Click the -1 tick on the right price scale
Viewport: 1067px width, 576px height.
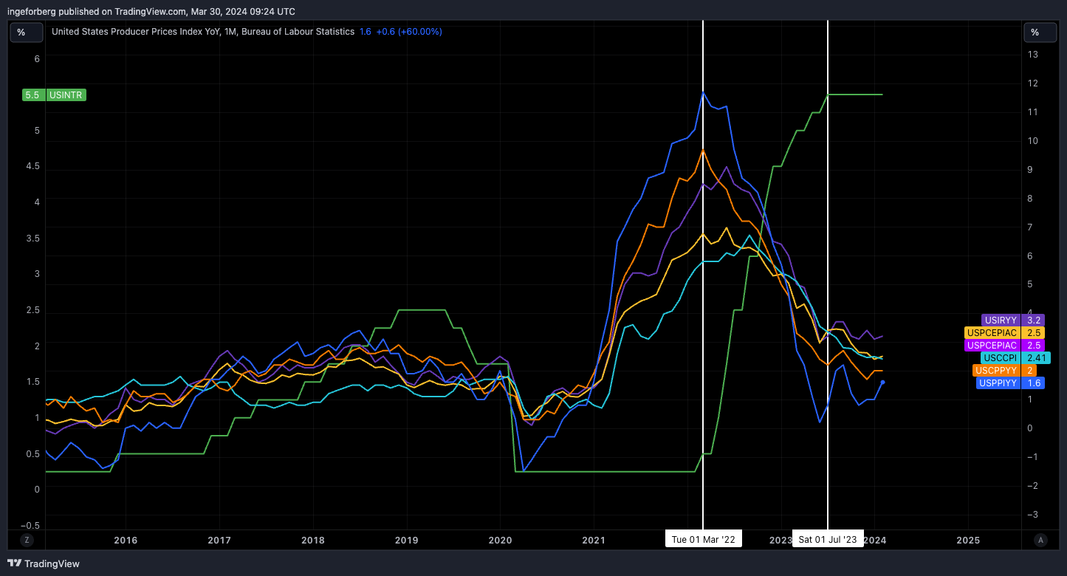[1034, 456]
